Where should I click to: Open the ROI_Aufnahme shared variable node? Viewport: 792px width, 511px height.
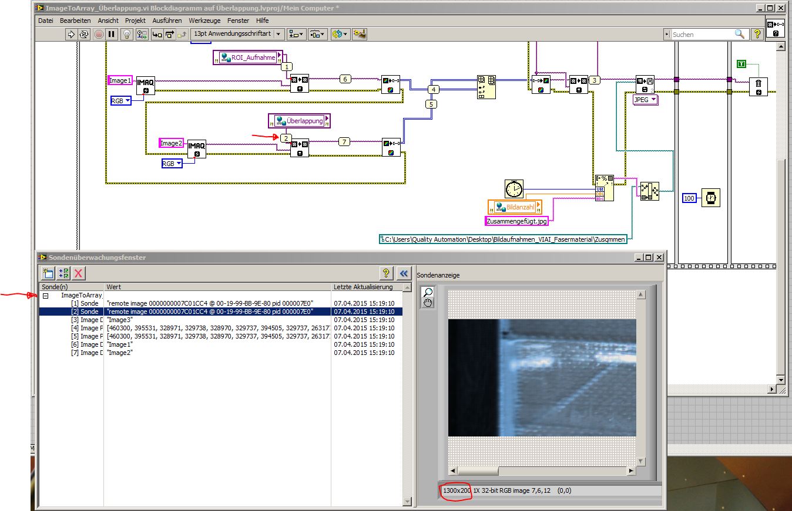point(247,57)
